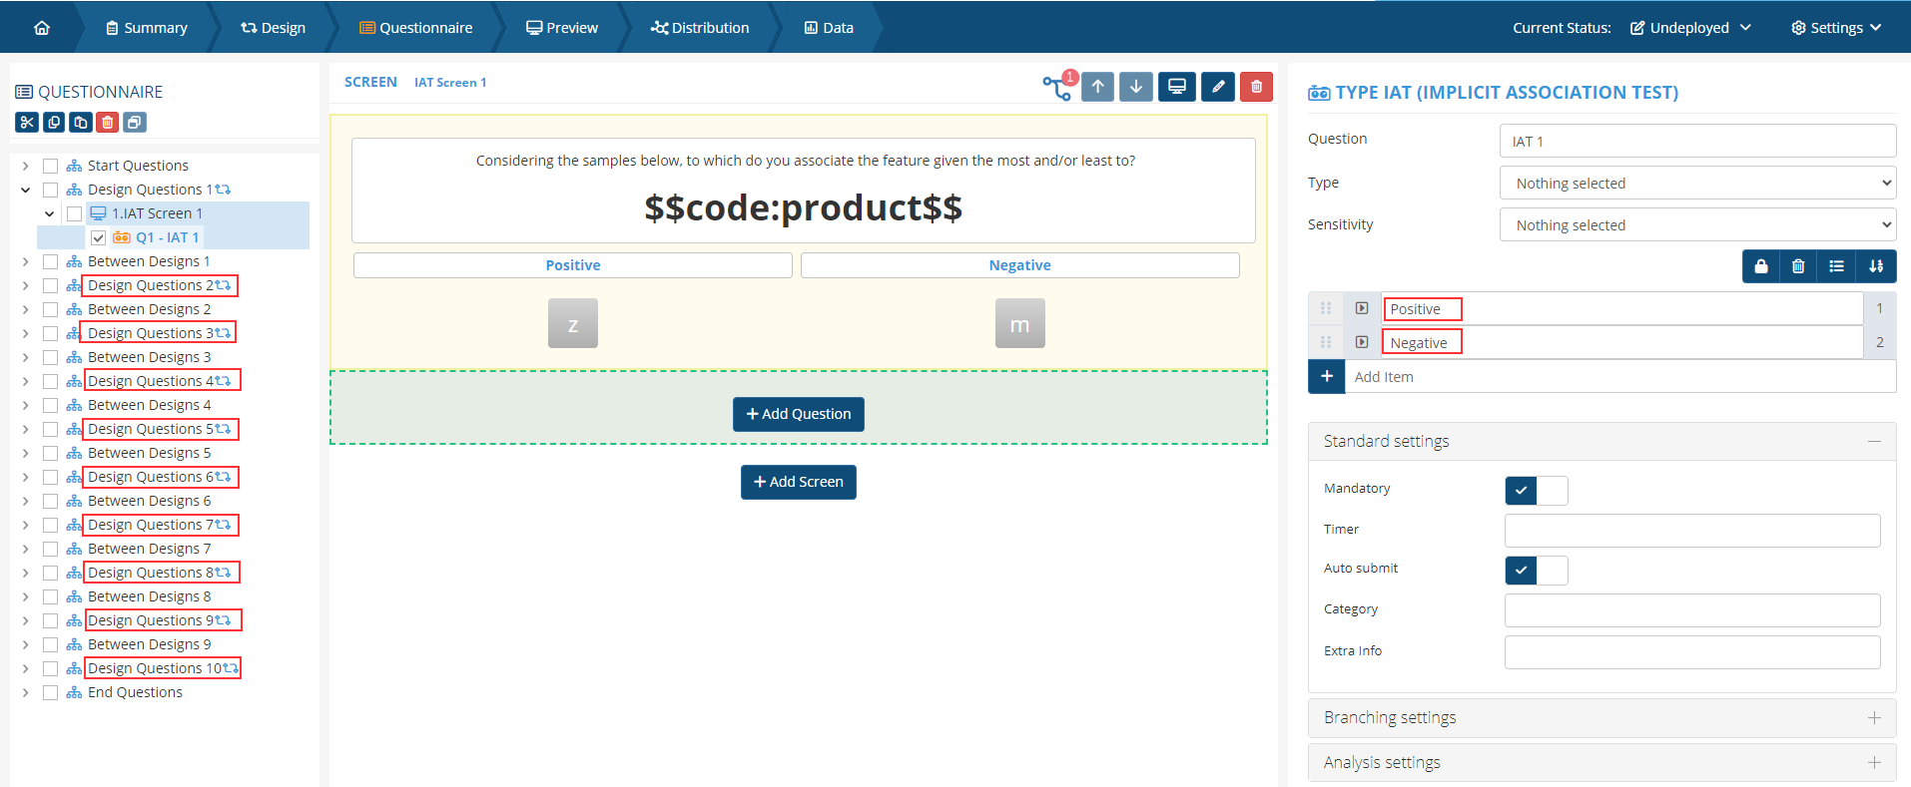The image size is (1911, 787).
Task: Toggle the Auto submit switch
Action: 1536,571
